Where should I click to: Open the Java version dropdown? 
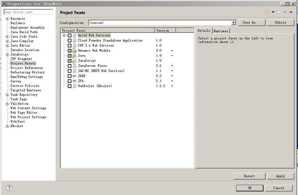tap(172, 56)
